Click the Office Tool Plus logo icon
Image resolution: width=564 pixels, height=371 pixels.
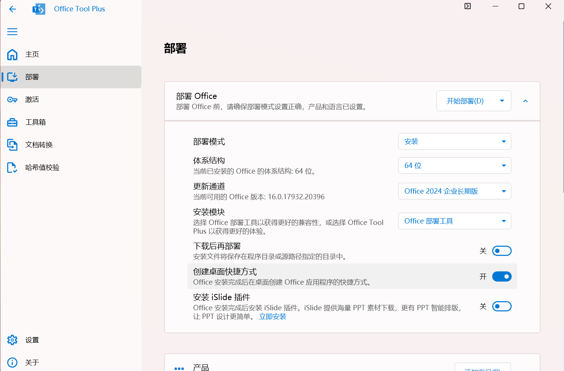point(39,9)
